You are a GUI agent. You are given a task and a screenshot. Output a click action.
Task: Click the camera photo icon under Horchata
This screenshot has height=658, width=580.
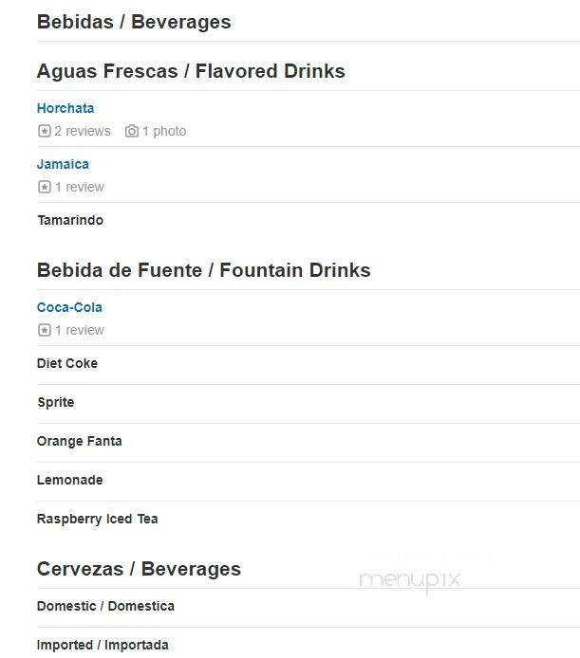pyautogui.click(x=132, y=131)
